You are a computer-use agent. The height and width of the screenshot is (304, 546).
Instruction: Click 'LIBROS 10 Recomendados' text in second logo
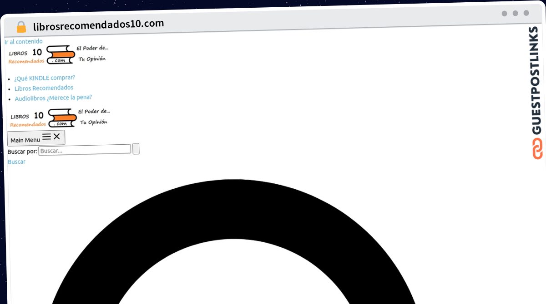[x=27, y=119]
